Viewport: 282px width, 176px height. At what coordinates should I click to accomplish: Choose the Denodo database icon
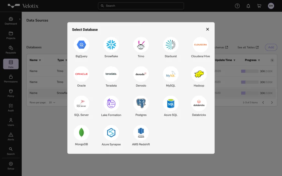[x=141, y=74]
